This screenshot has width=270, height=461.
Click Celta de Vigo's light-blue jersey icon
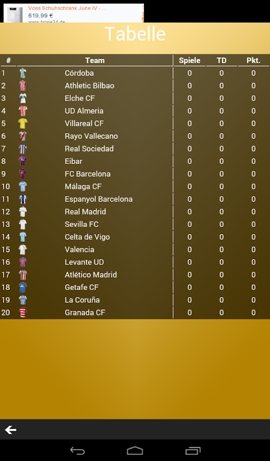pos(23,237)
